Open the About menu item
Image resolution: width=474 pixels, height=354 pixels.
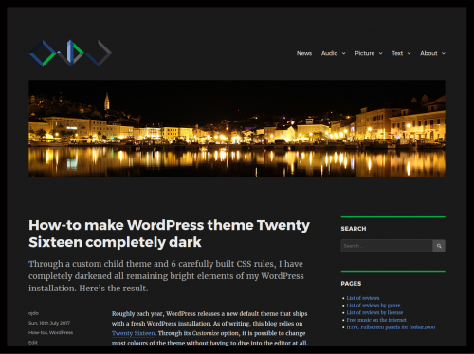click(428, 53)
